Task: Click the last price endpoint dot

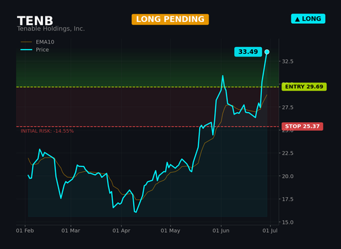Action: click(267, 52)
